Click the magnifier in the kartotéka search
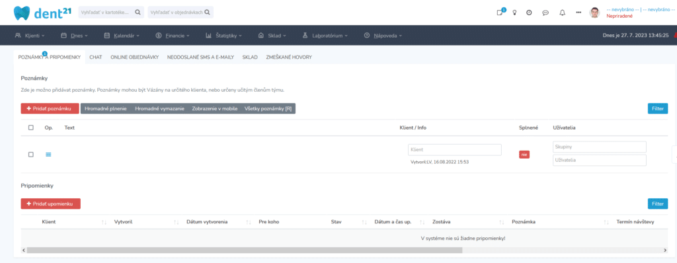 click(138, 13)
